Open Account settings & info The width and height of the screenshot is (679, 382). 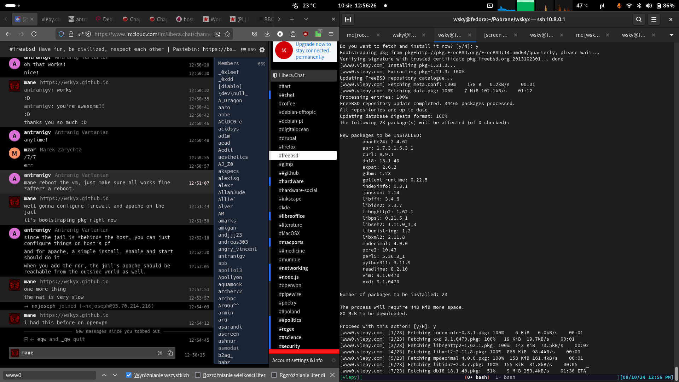click(x=297, y=360)
